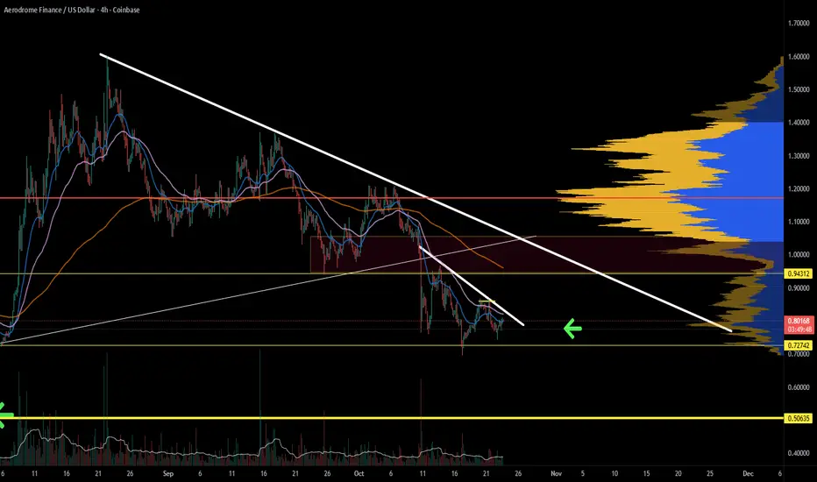The height and width of the screenshot is (482, 817).
Task: Select the short white descending trendline near October lows
Action: coord(472,286)
